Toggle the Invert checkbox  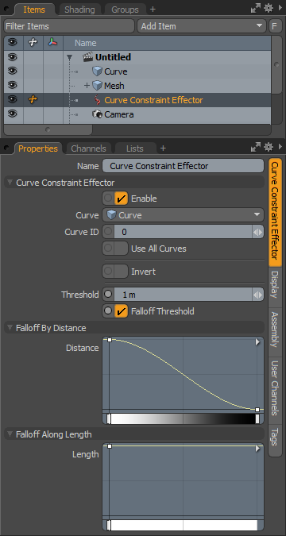click(x=121, y=272)
